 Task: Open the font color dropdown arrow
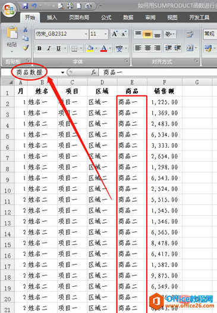(x=110, y=48)
